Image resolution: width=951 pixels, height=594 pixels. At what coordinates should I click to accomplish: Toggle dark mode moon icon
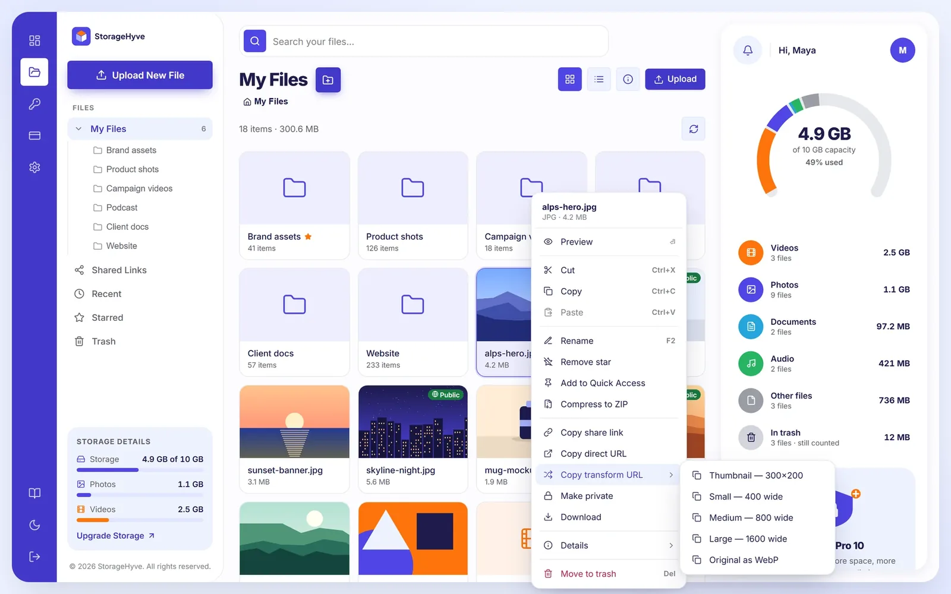click(34, 525)
